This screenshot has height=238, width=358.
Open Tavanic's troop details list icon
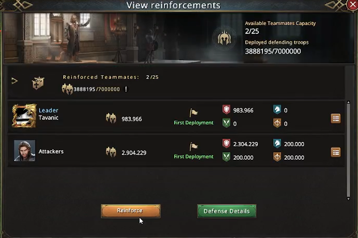336,118
